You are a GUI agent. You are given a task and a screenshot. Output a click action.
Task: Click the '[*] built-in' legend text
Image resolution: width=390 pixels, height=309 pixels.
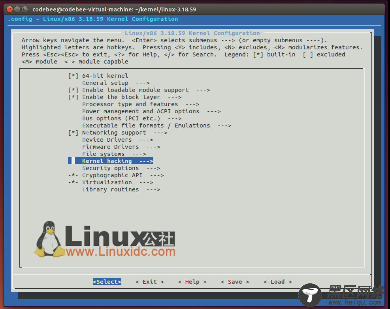tap(274, 54)
